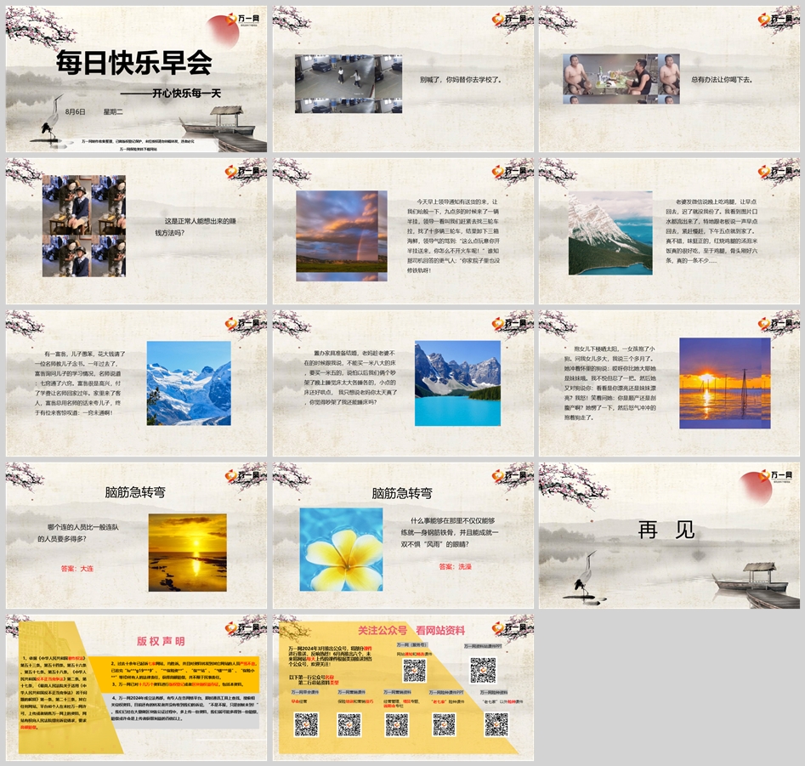Select the riddle 哪个连的人员比一般连队
The image size is (805, 766).
(x=78, y=533)
